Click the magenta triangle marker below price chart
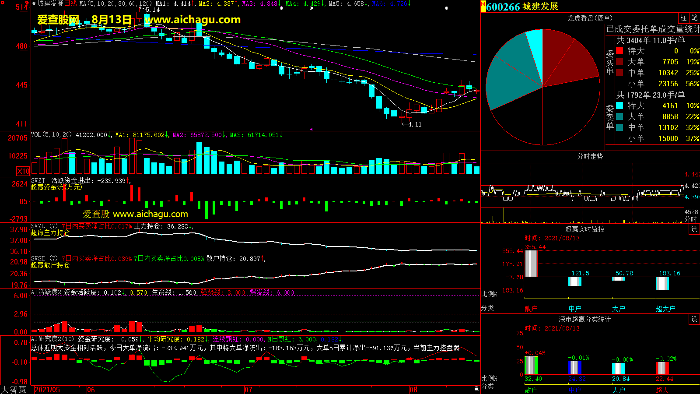The image size is (700, 394). (x=311, y=129)
